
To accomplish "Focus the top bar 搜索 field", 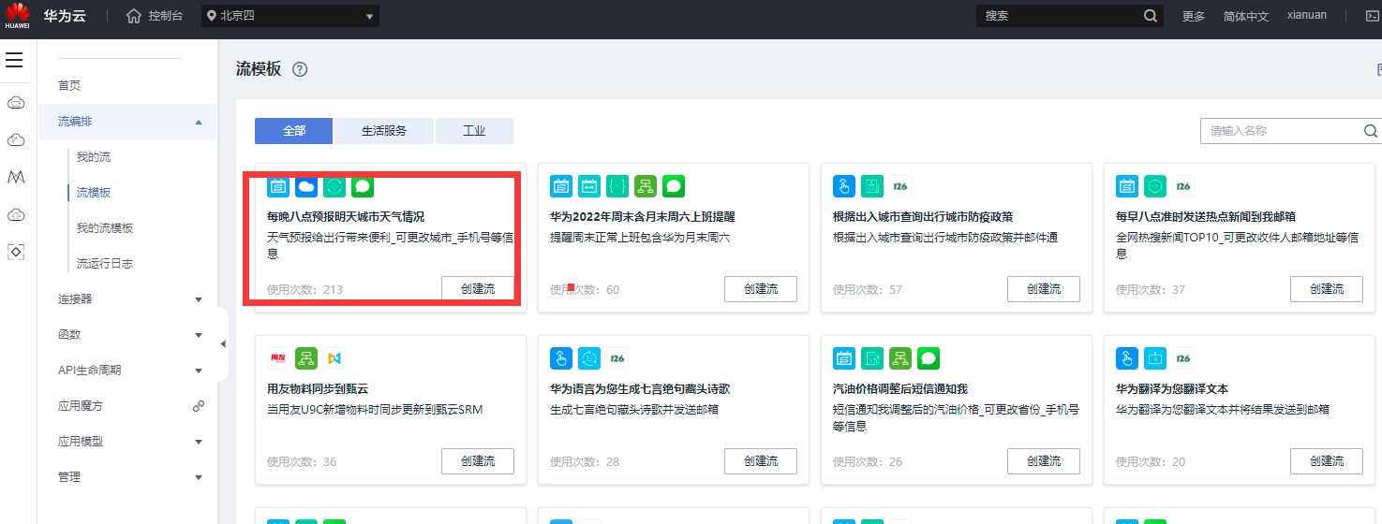I will pos(1059,16).
